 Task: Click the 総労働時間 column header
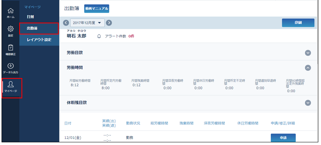coord(159,123)
